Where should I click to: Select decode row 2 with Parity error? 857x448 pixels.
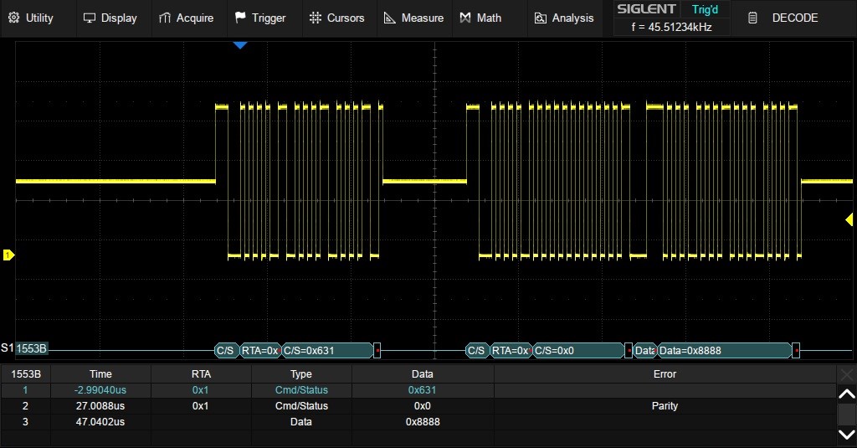pyautogui.click(x=418, y=406)
